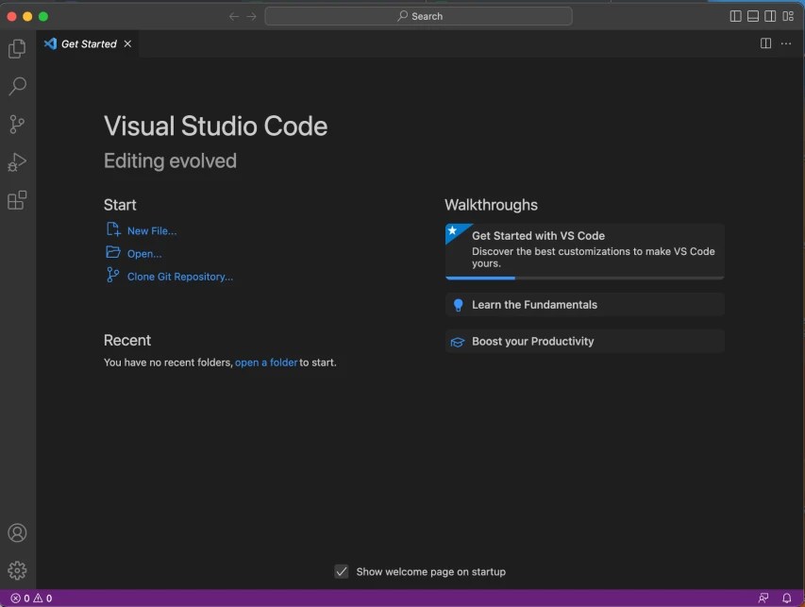The image size is (805, 607).
Task: Open the More Actions ellipsis menu
Action: coord(786,42)
